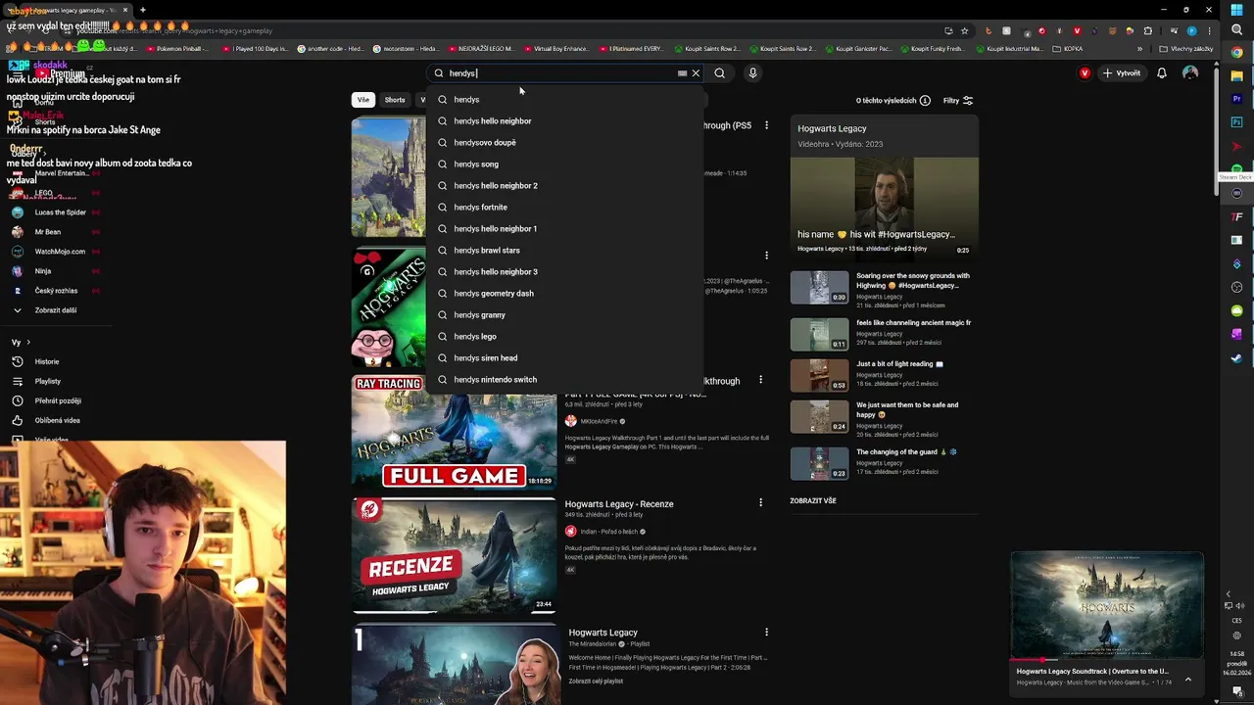
Task: Start voice search with the microphone
Action: tap(752, 73)
